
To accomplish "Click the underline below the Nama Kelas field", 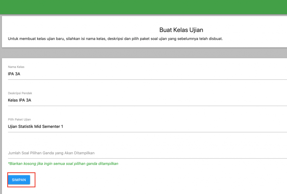I will (140, 80).
